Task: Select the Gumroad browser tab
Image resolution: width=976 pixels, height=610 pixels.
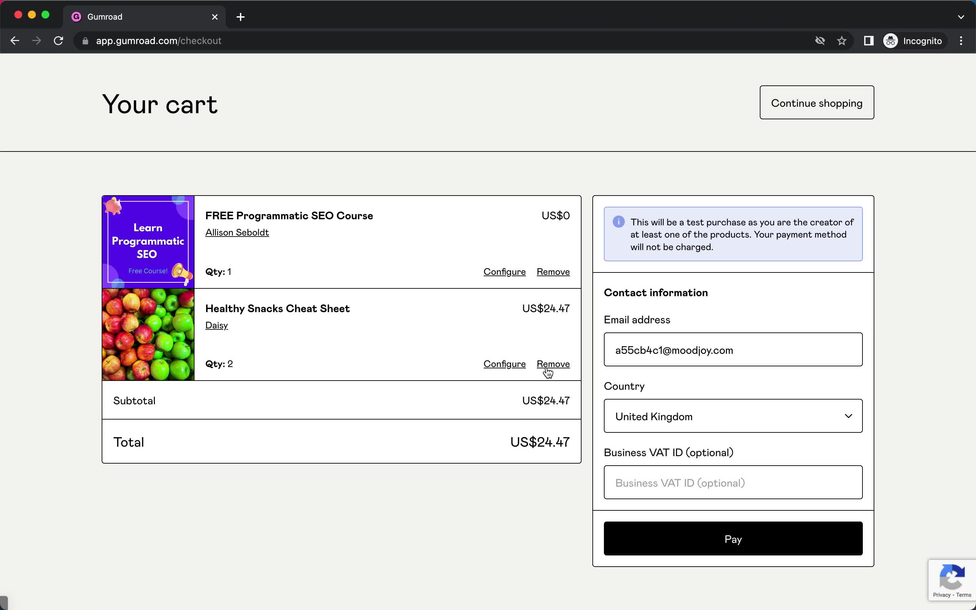Action: (144, 17)
